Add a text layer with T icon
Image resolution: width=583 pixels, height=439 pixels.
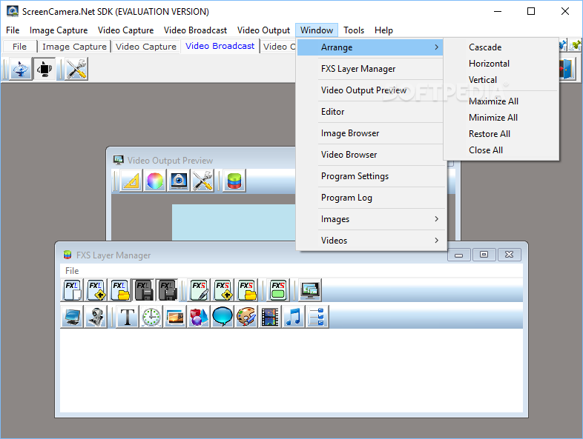128,317
